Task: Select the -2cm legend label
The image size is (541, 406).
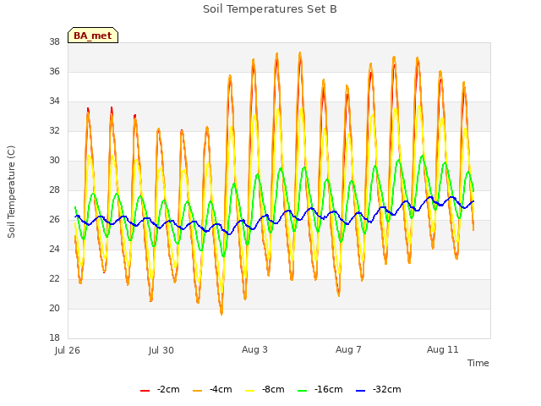Action: tap(168, 389)
